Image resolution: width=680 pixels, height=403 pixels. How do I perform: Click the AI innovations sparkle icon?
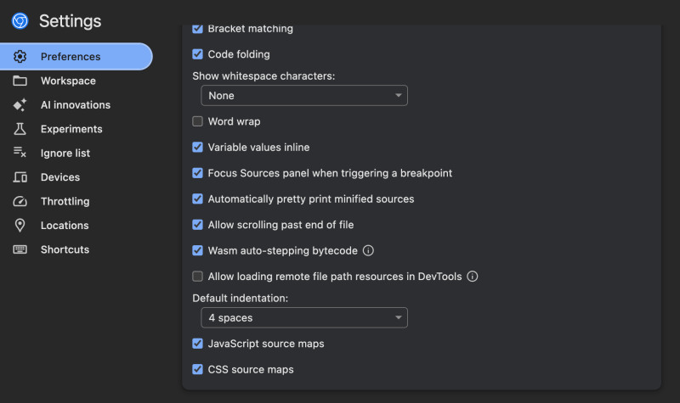20,104
